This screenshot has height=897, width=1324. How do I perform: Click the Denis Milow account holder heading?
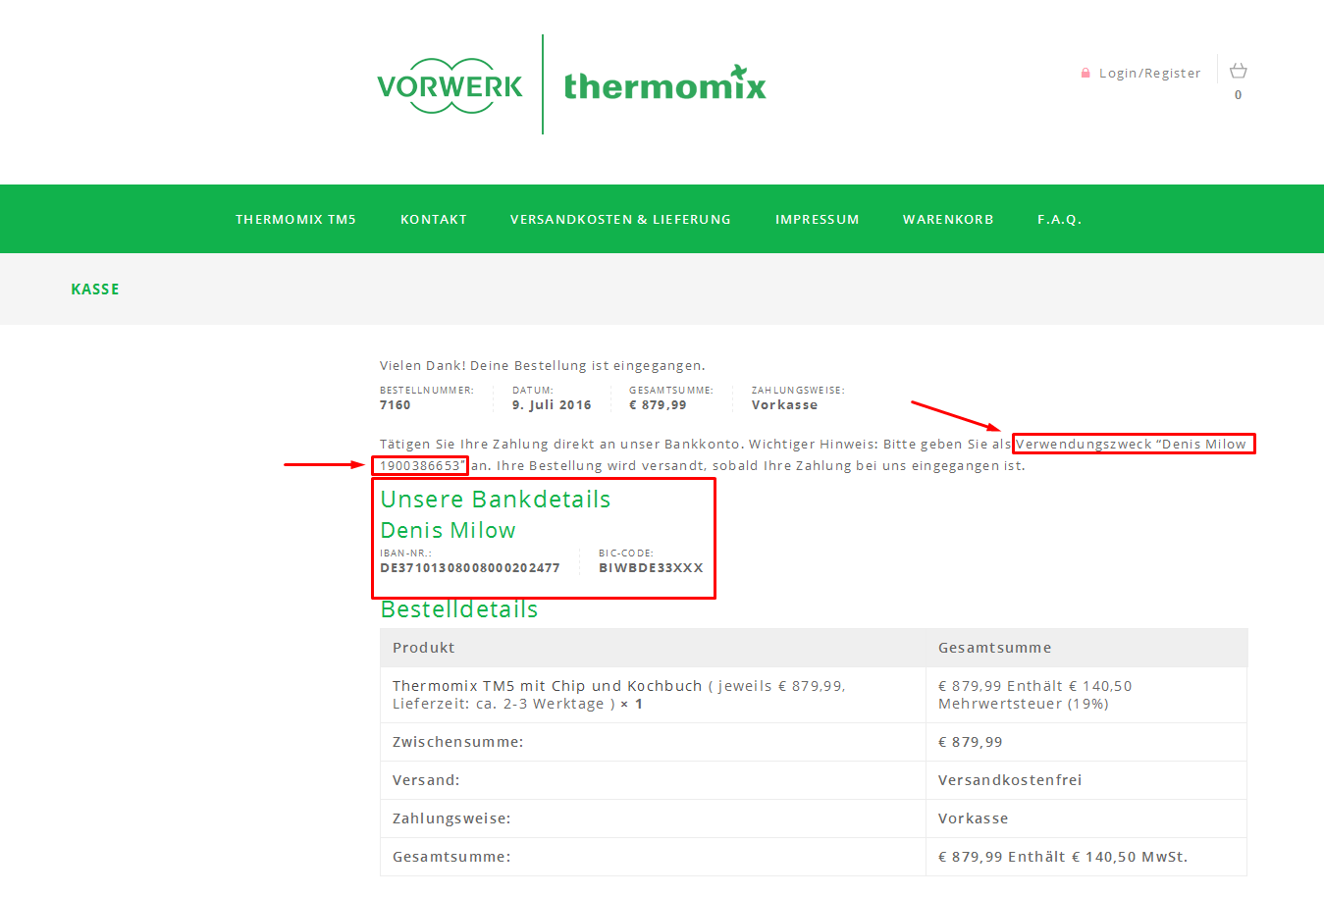point(449,530)
